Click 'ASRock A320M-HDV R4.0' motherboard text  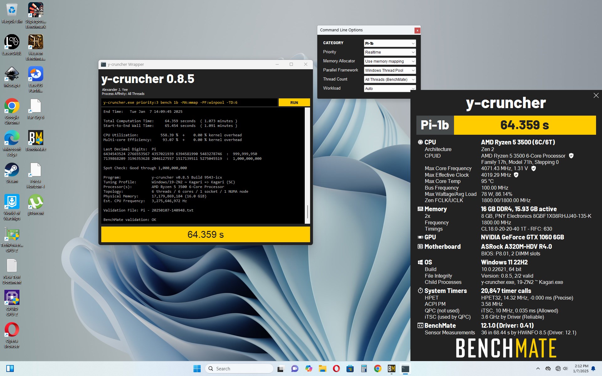[x=516, y=247]
